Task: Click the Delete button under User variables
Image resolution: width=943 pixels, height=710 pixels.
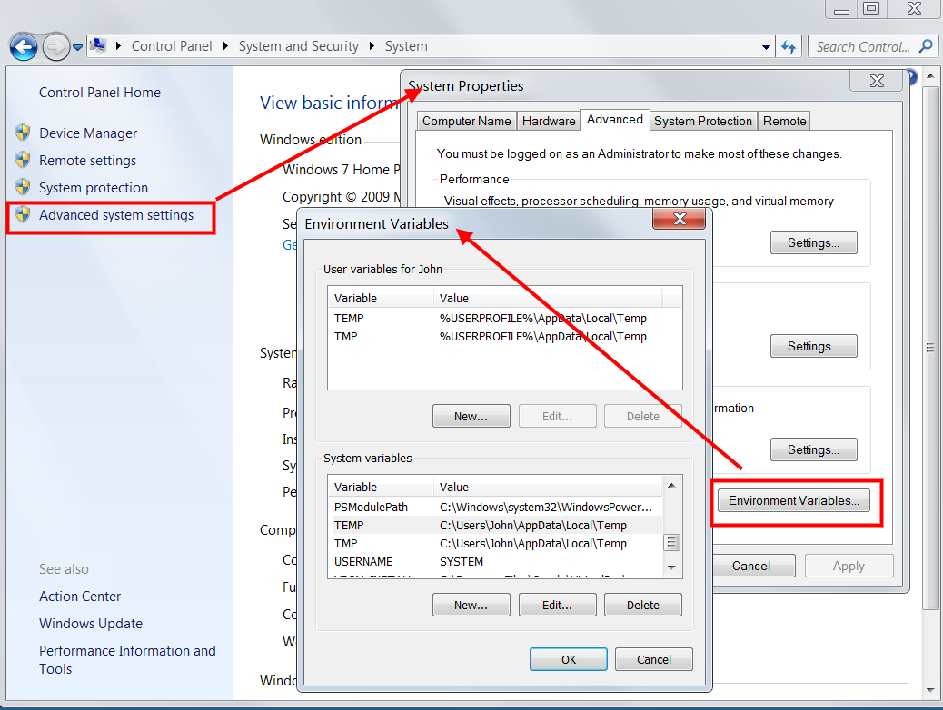Action: tap(643, 416)
